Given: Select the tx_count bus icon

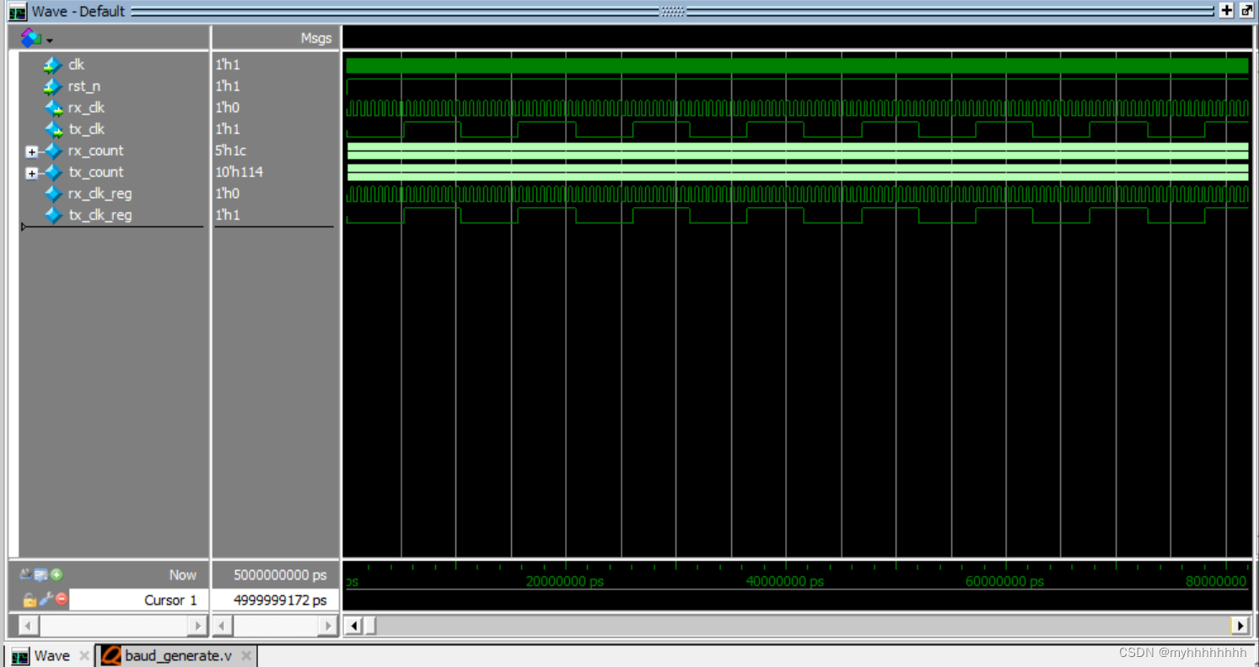Looking at the screenshot, I should click(x=53, y=173).
